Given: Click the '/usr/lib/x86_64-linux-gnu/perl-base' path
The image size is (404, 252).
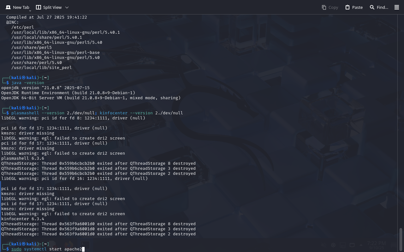Looking at the screenshot, I should [56, 53].
